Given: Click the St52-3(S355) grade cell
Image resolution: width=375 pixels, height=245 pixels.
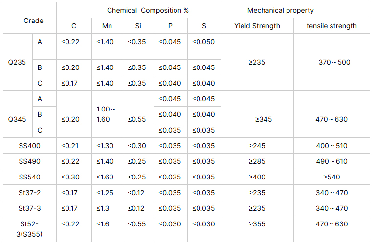Looking at the screenshot, I should (29, 228).
